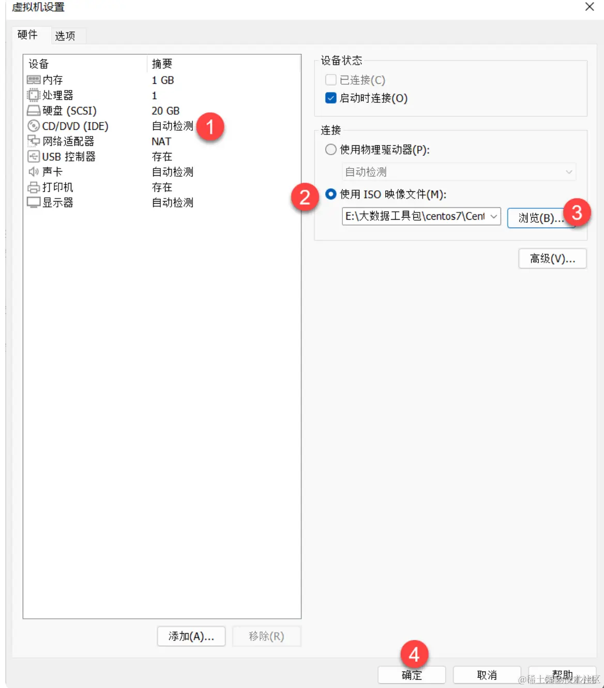
Task: Select the 网络适配器 row label
Action: (68, 141)
